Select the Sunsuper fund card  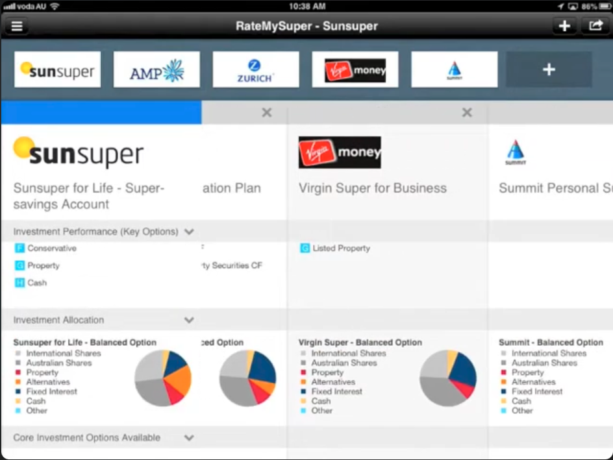pos(57,69)
